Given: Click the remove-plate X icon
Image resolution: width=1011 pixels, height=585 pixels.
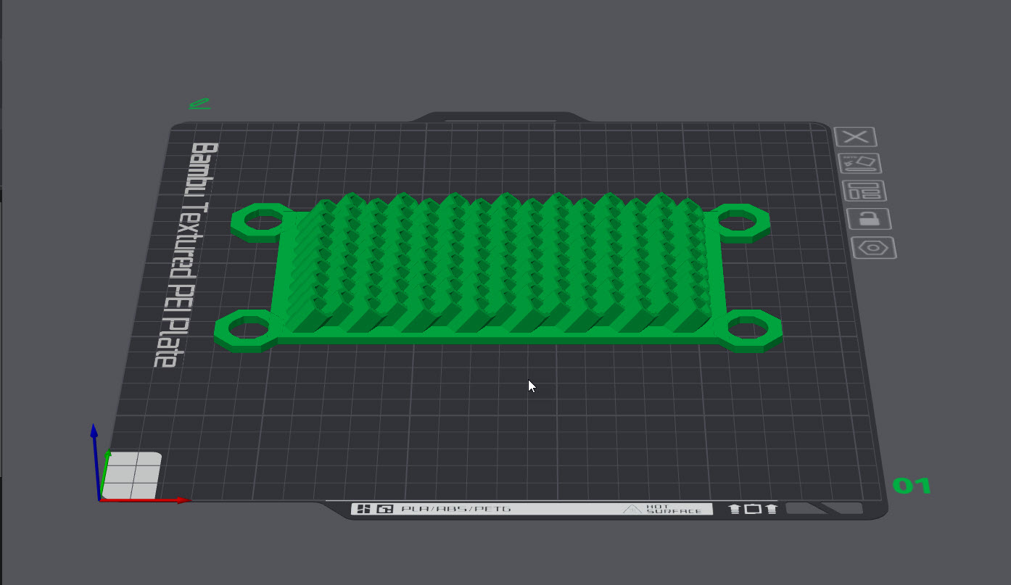Looking at the screenshot, I should click(x=856, y=137).
